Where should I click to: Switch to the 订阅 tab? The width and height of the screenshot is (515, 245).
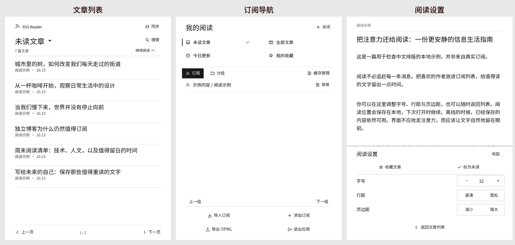(193, 73)
